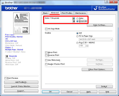
Task: Switch to the Advanced tab
Action: point(55,13)
